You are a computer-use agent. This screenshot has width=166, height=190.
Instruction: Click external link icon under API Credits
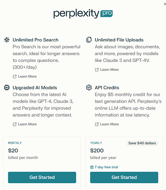(97, 124)
